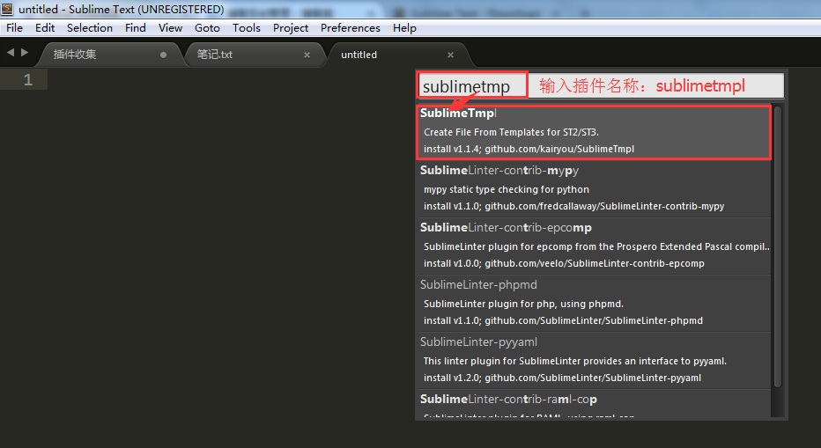Image resolution: width=821 pixels, height=448 pixels.
Task: Click the next tab arrow
Action: pos(24,52)
